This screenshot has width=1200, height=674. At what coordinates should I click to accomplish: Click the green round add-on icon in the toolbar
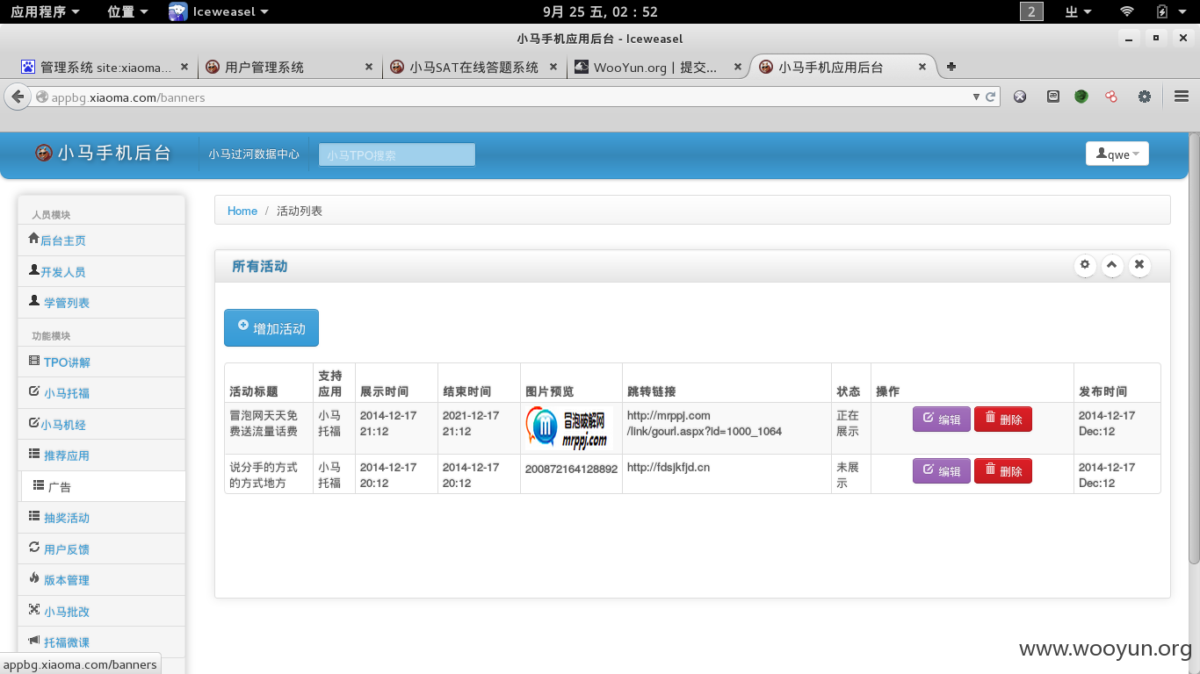pos(1081,97)
